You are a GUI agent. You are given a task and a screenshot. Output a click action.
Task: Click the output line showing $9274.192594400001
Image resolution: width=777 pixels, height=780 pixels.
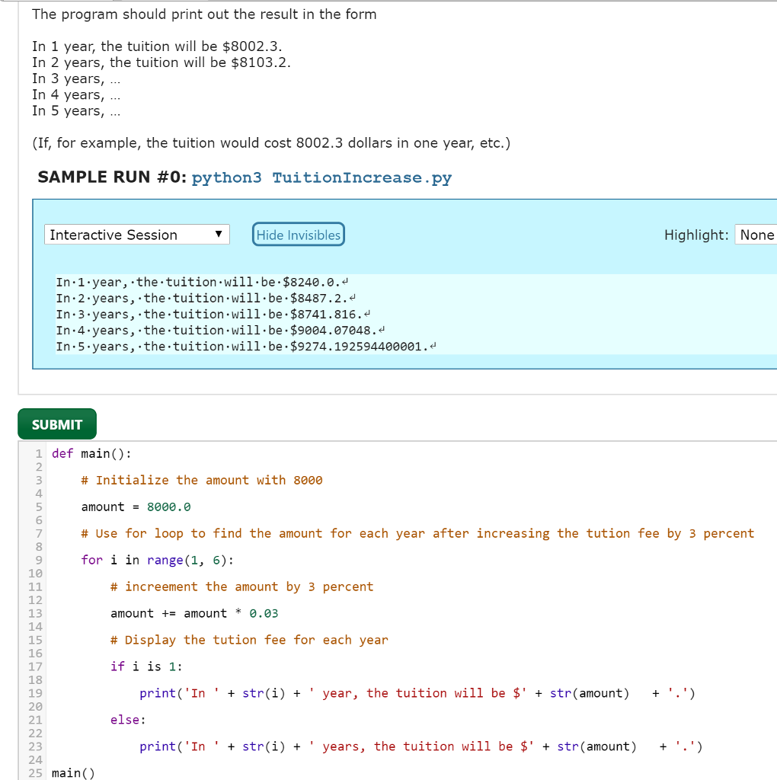[244, 347]
